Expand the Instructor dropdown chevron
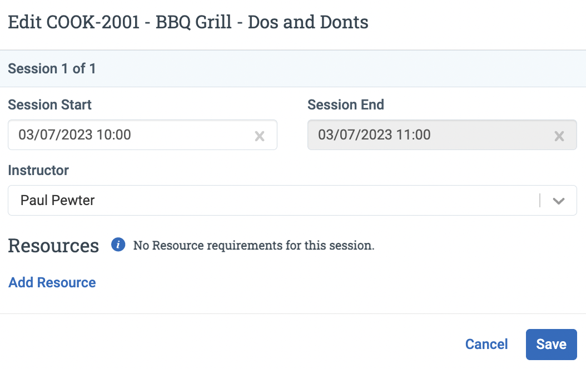The width and height of the screenshot is (586, 369). [559, 201]
